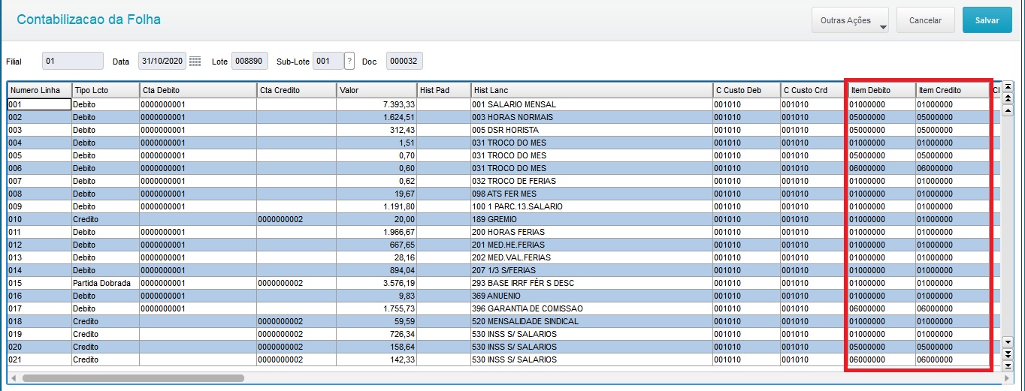Page up with the double up arrow icon
The image size is (1025, 391).
[1008, 98]
